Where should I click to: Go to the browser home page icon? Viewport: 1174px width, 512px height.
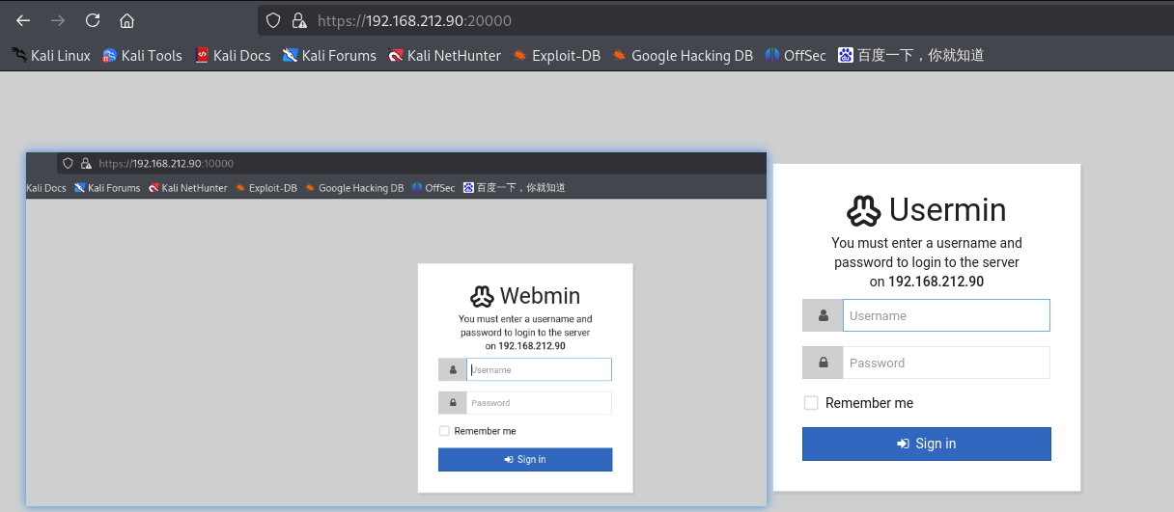tap(126, 20)
